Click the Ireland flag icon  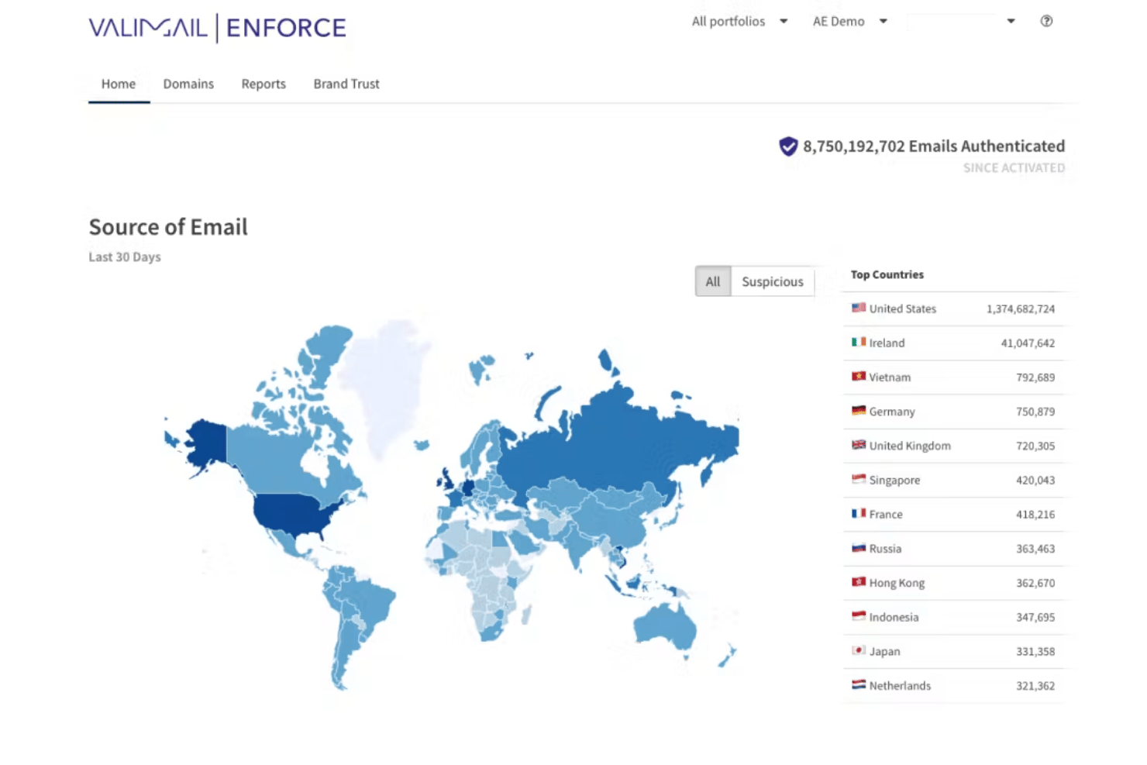(x=859, y=342)
